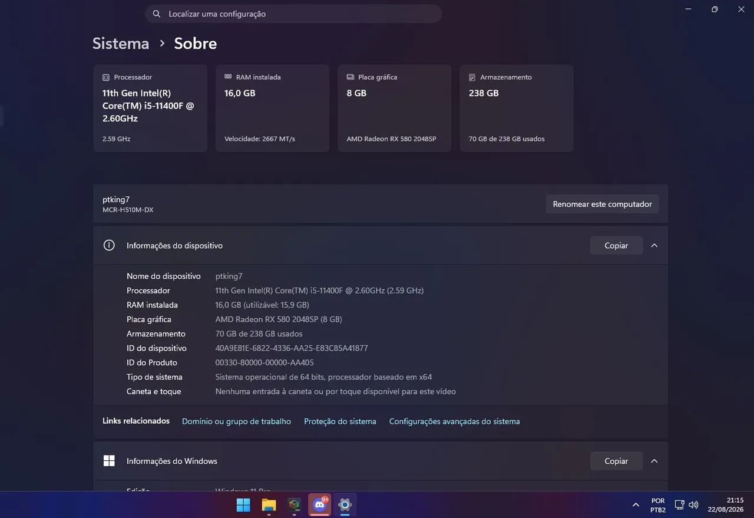The width and height of the screenshot is (754, 518).
Task: Click the info icon beside Informações do dispositivo
Action: [x=109, y=245]
